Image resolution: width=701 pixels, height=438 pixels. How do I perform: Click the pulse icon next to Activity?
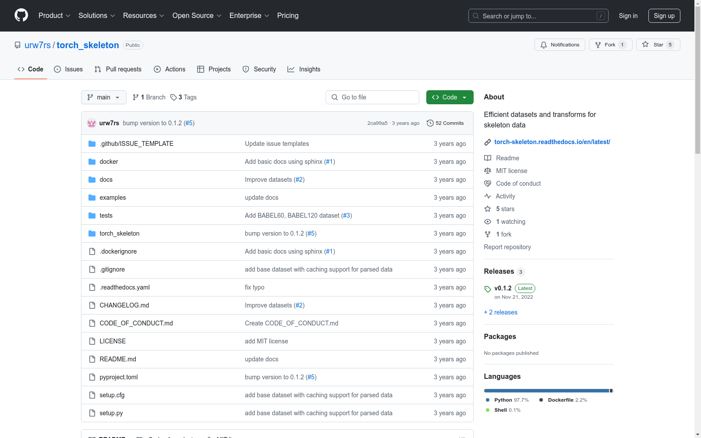pyautogui.click(x=488, y=196)
